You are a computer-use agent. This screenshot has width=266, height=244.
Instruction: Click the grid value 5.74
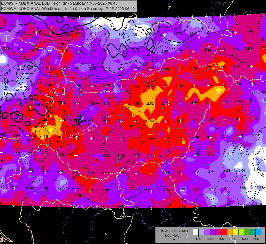(254, 118)
